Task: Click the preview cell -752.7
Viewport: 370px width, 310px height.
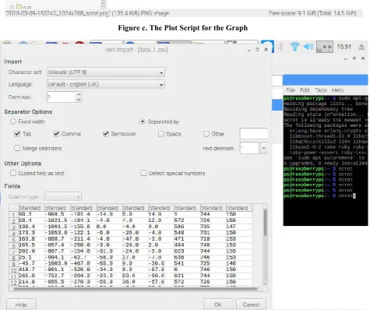Action: tap(58, 276)
